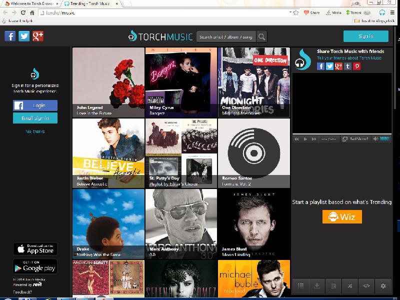Open the Feedback link

click(x=22, y=292)
